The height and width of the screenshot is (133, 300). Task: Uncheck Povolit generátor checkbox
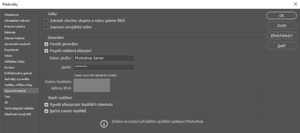[x=46, y=44]
